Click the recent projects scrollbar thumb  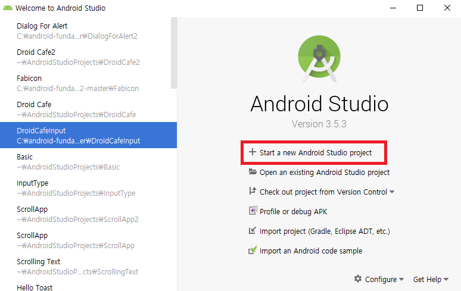tap(174, 53)
